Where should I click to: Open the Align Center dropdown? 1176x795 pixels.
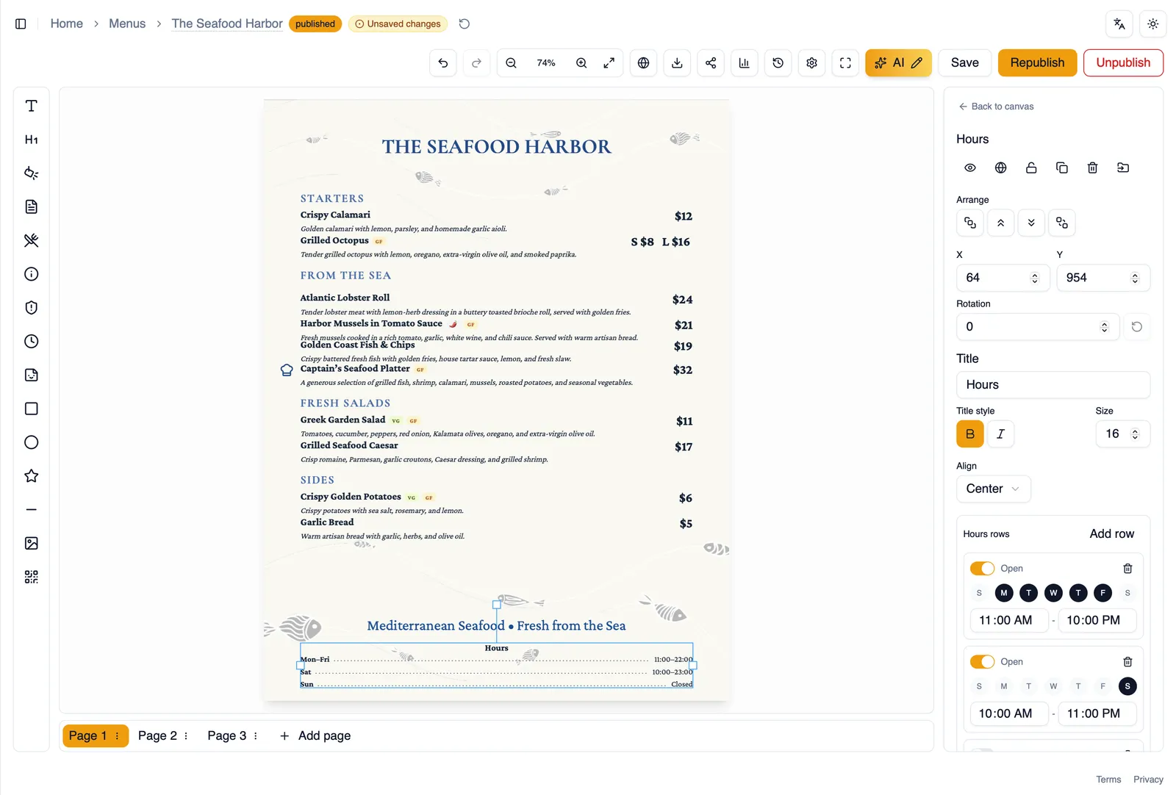tap(993, 489)
